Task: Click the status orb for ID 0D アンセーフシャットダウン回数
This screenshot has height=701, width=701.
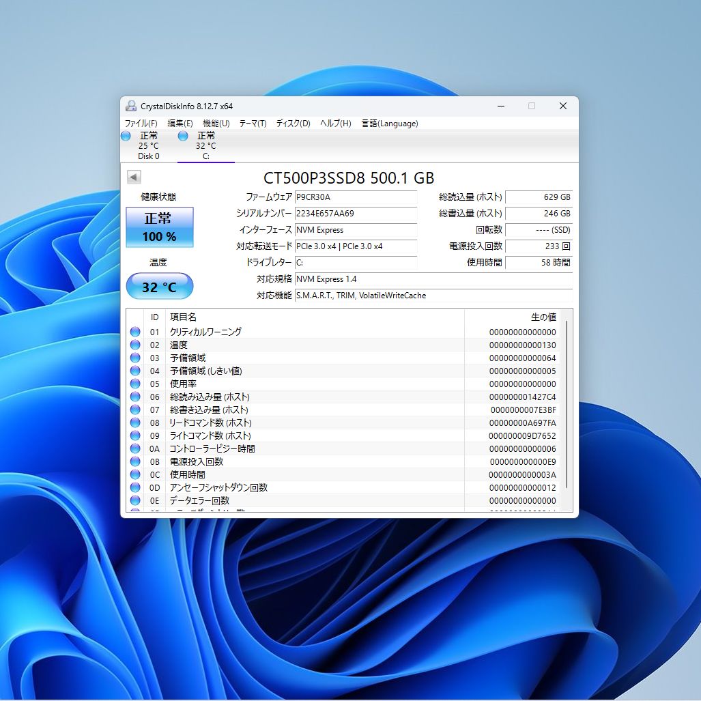Action: click(x=135, y=487)
